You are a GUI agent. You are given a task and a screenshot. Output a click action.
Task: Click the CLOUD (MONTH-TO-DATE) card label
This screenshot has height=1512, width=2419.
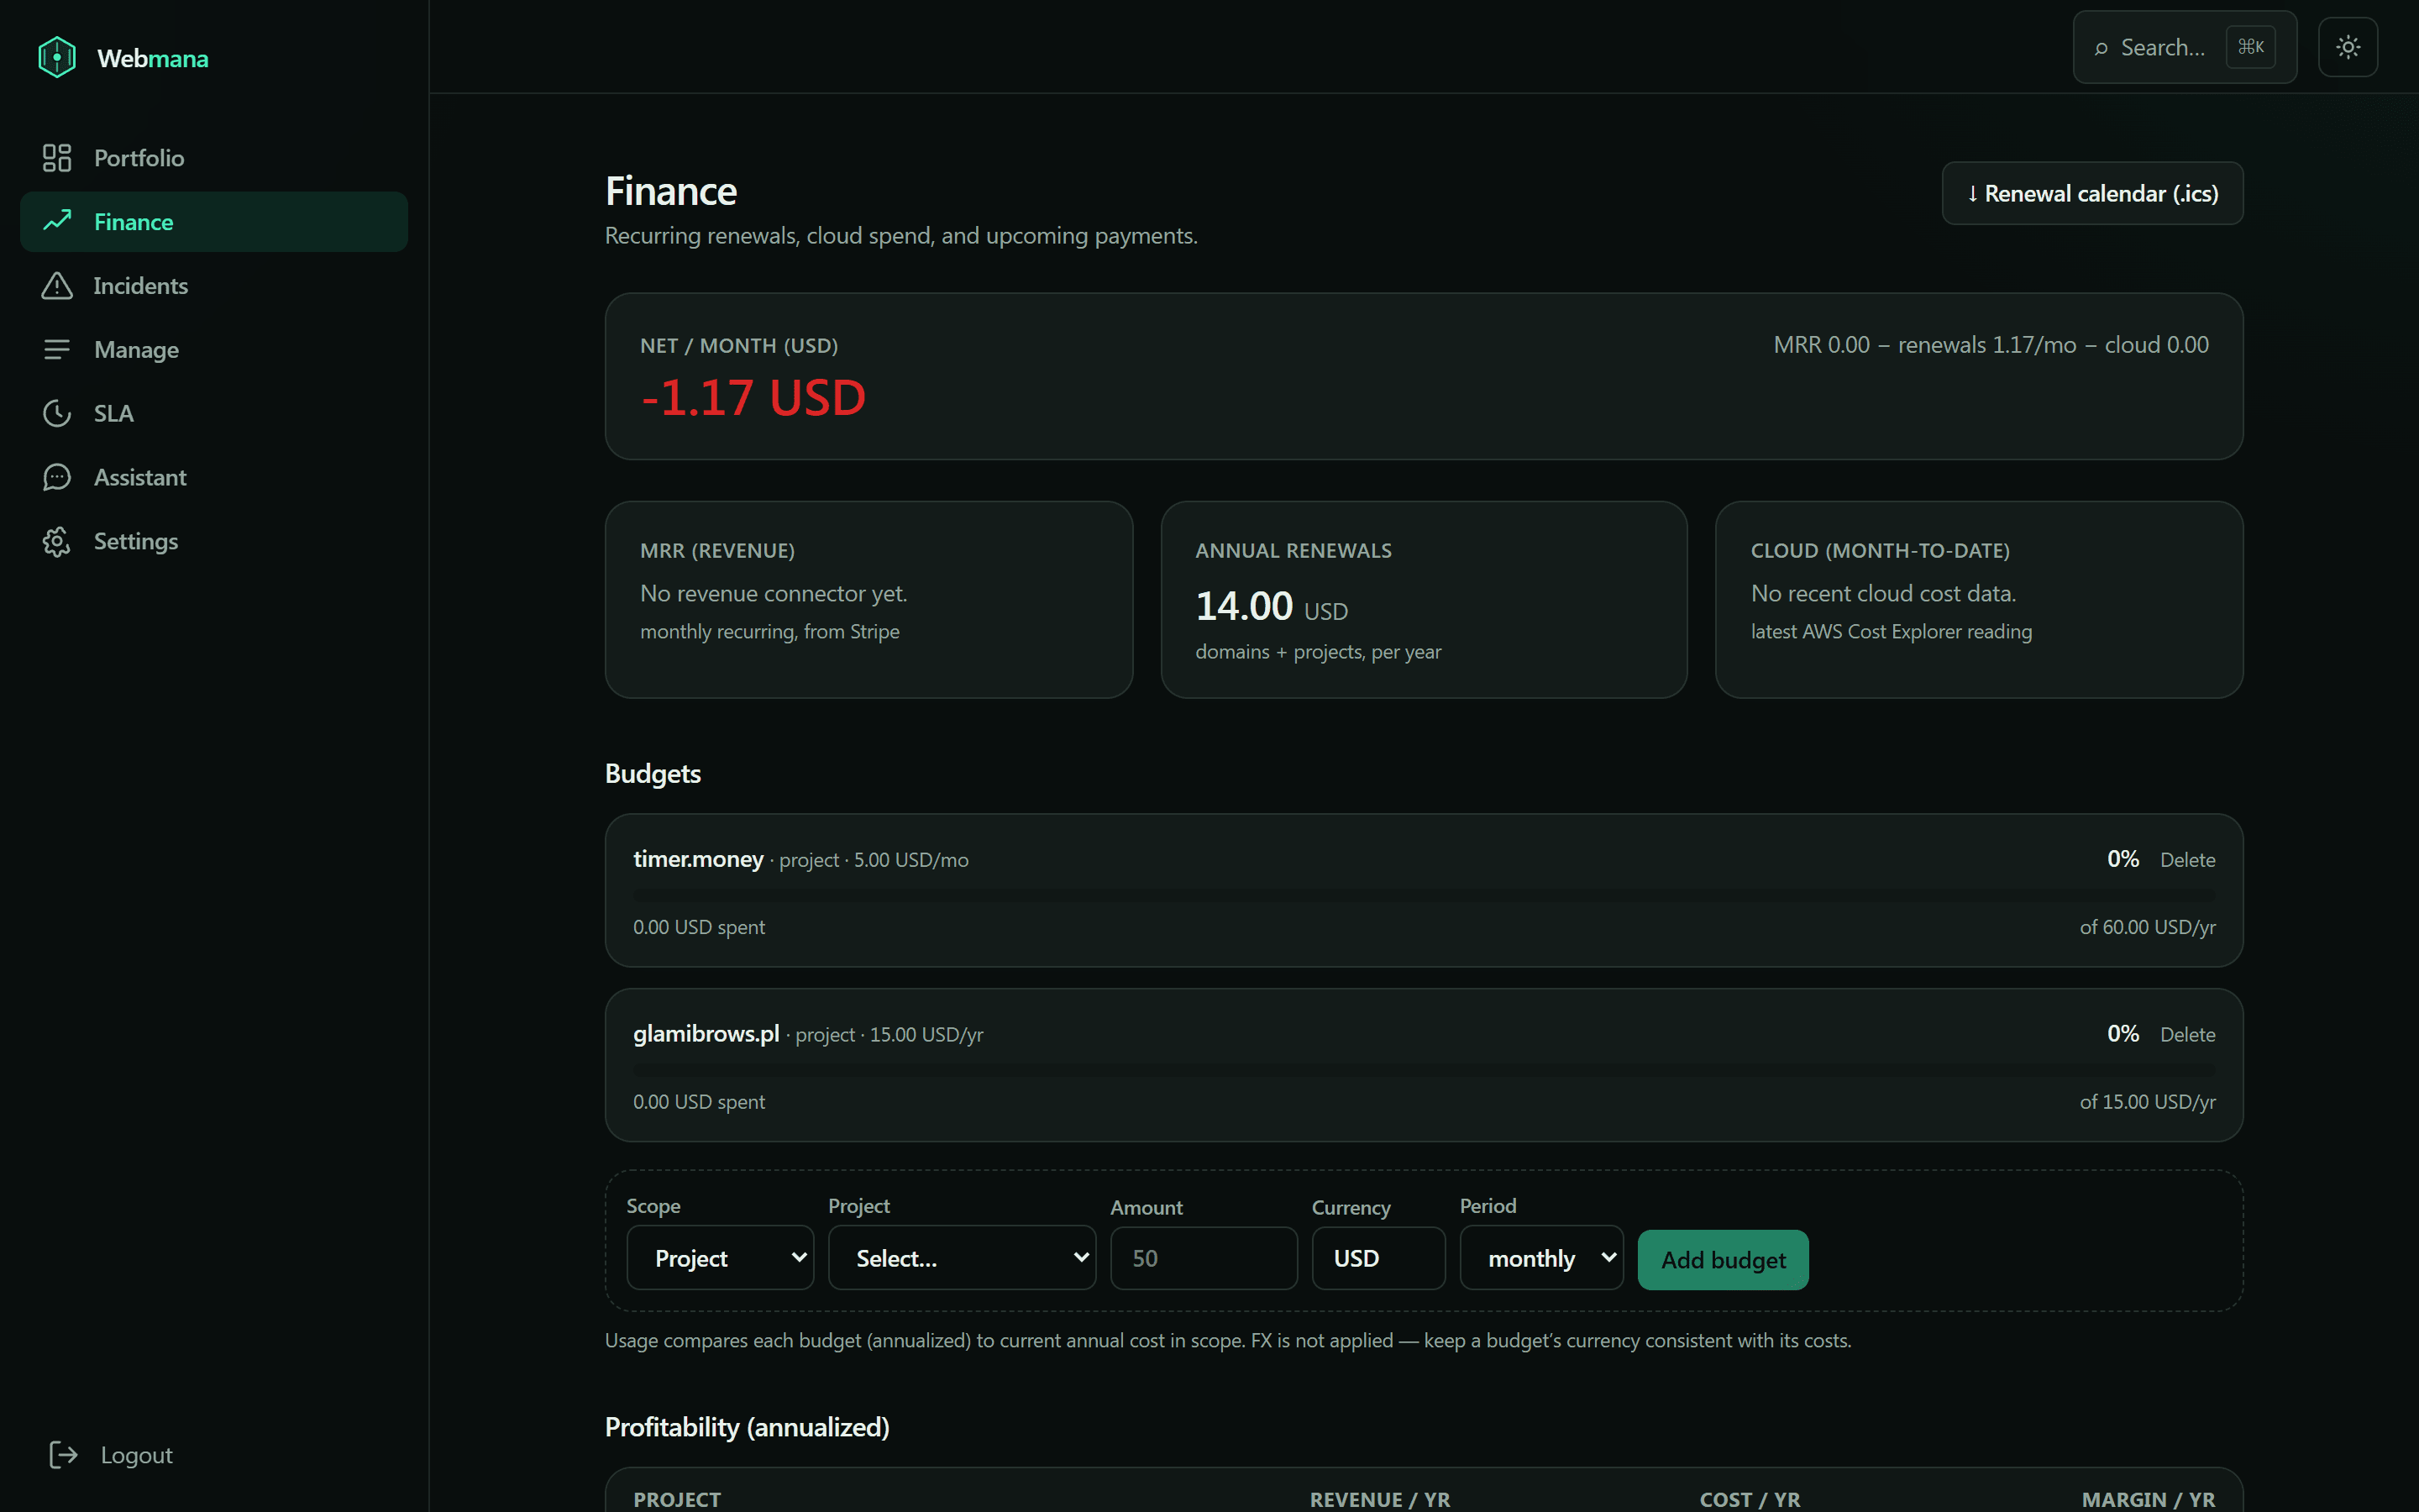[x=1879, y=551]
